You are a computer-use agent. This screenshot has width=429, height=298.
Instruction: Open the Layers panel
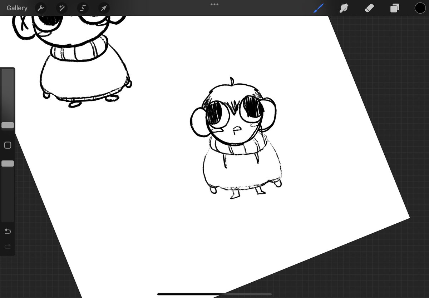click(x=394, y=8)
